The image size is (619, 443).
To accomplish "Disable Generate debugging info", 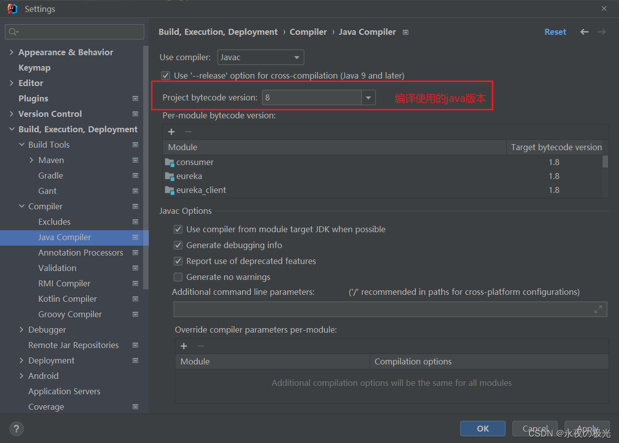I will pyautogui.click(x=178, y=245).
